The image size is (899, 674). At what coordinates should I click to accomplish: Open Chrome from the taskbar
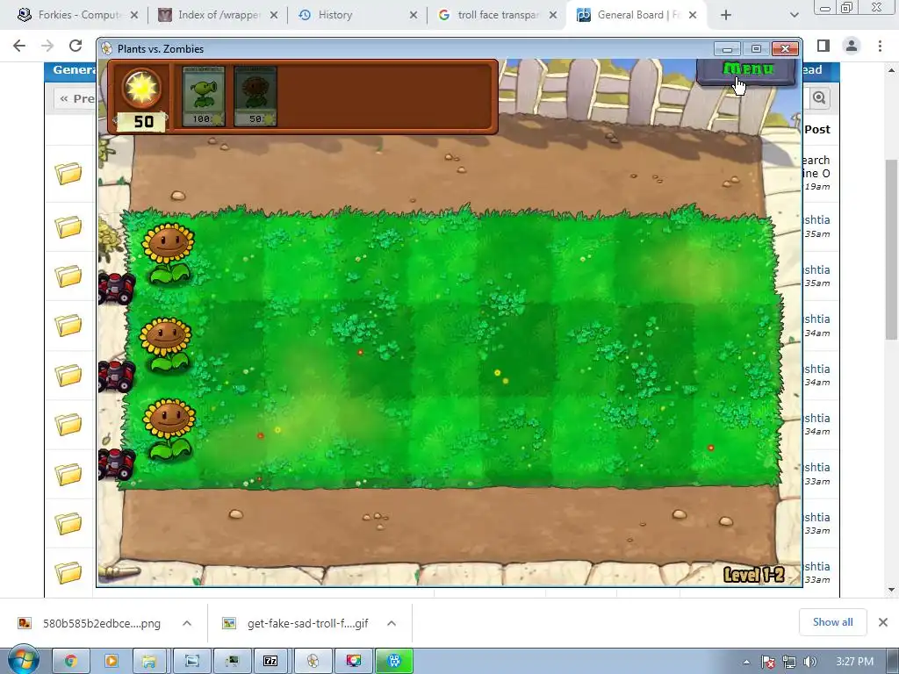coord(70,662)
